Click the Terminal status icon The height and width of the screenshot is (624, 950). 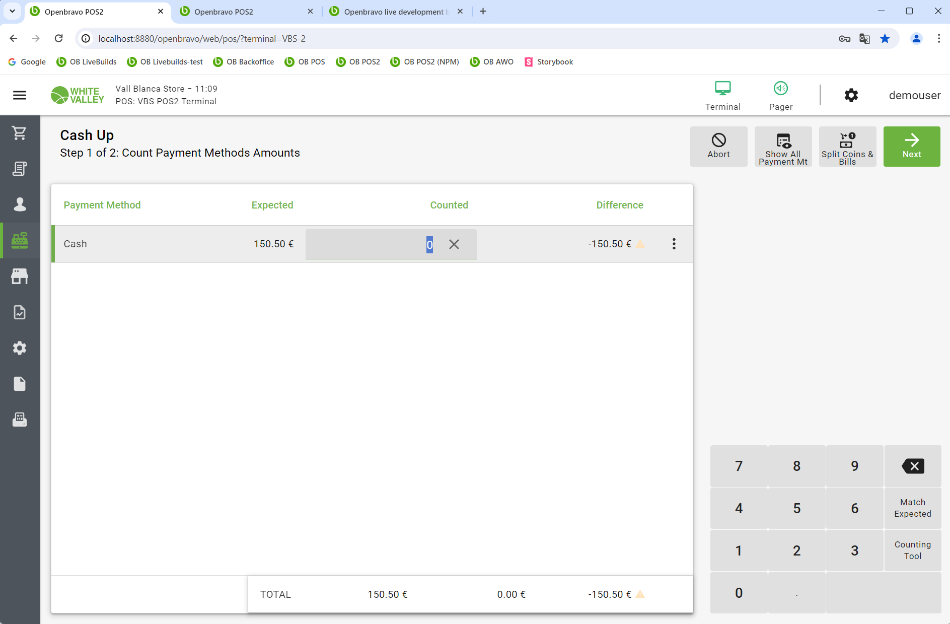[x=722, y=95]
